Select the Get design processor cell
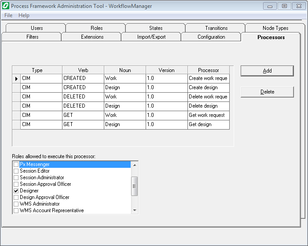Screen dimensions: 308x246 pyautogui.click(x=208, y=125)
